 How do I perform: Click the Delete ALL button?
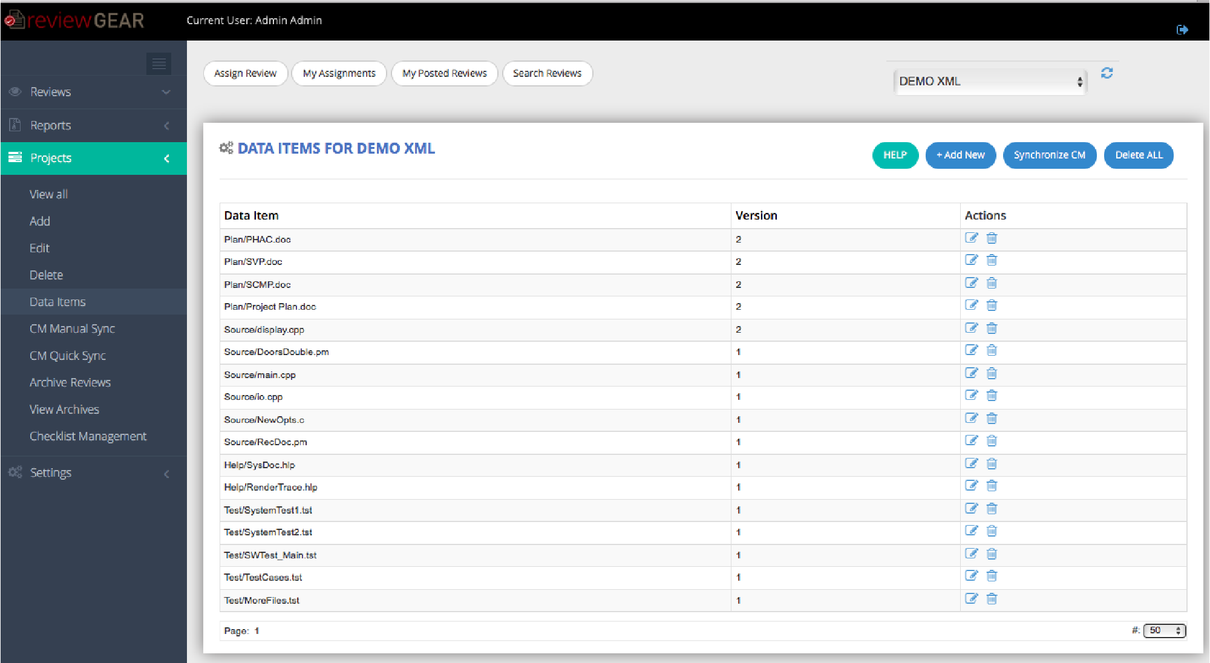pos(1139,155)
